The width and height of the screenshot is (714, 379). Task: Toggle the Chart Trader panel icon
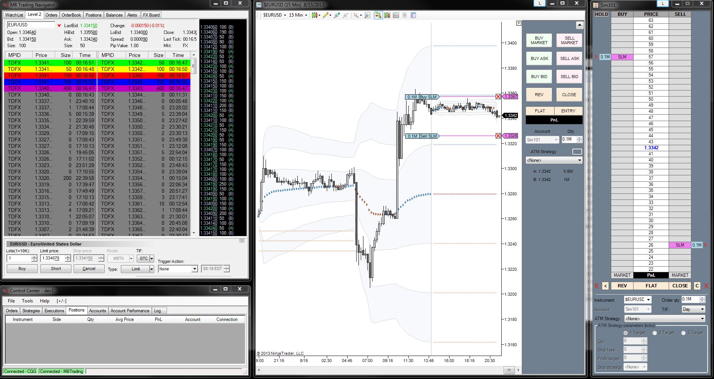click(x=378, y=15)
